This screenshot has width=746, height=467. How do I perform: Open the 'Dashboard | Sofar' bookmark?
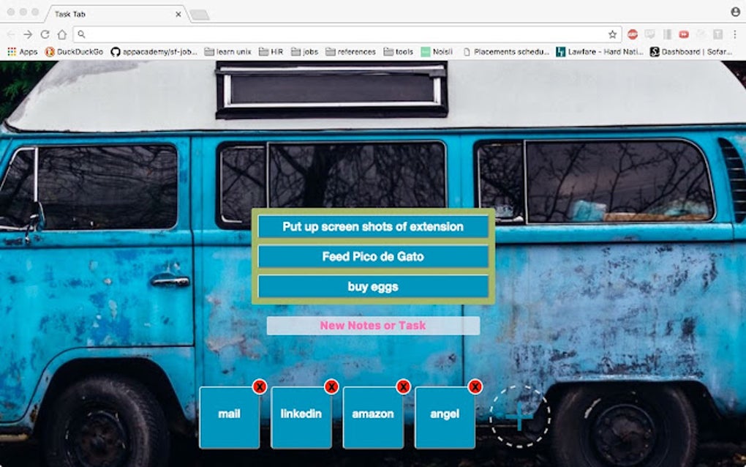coord(691,51)
